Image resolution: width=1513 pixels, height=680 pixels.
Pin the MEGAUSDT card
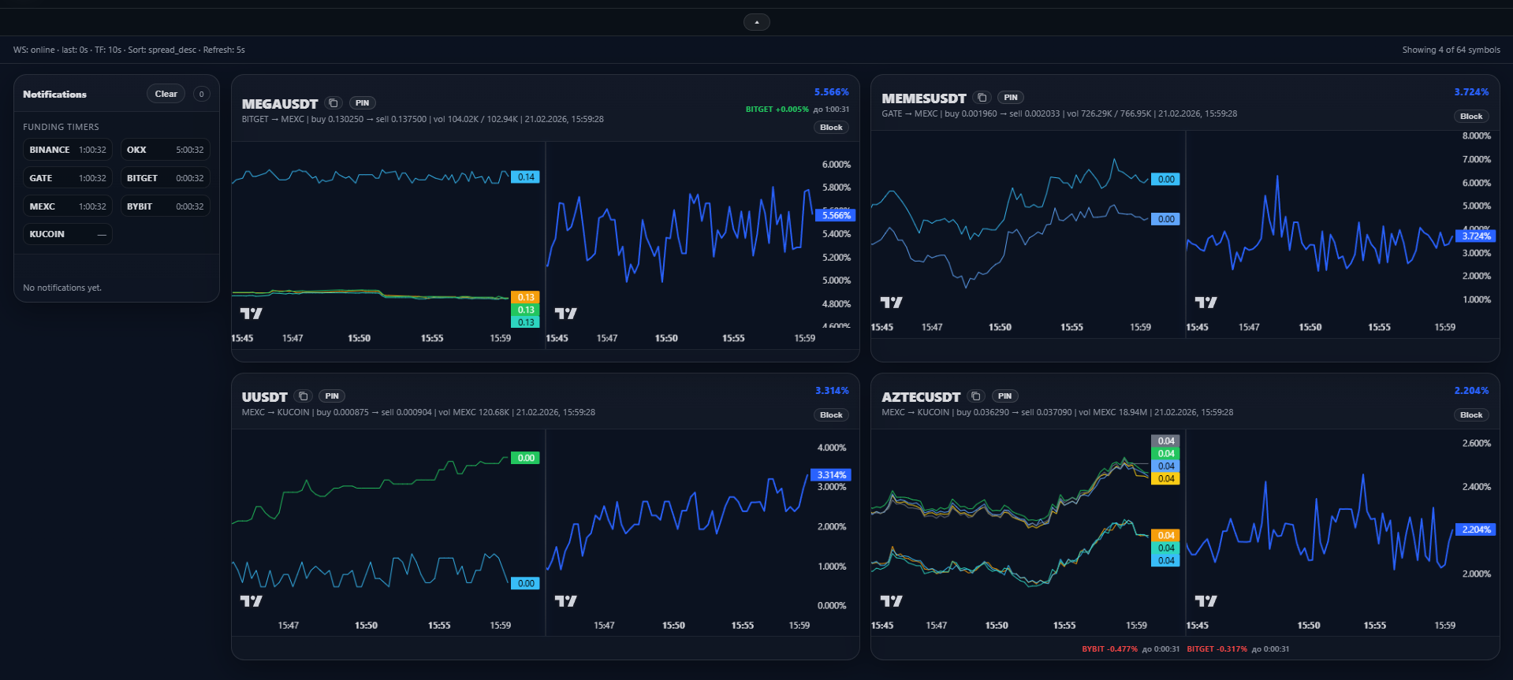(x=362, y=103)
